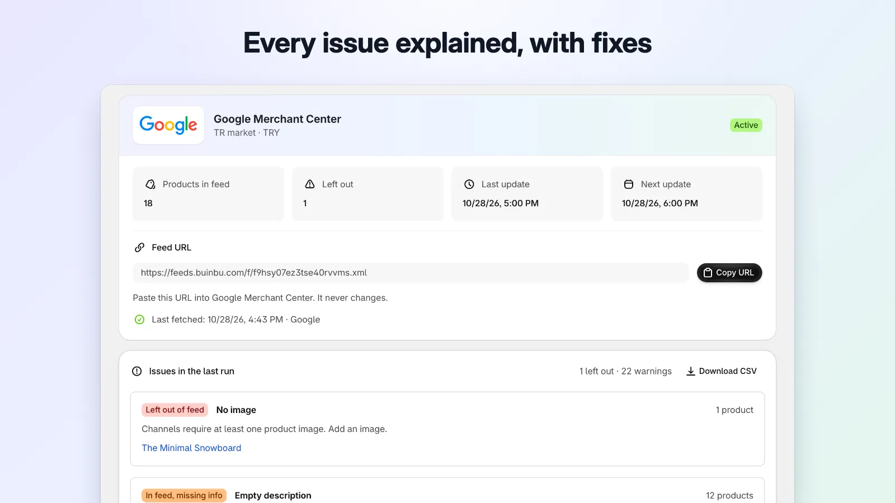Click the Issues in the last run alert icon
The width and height of the screenshot is (895, 503).
[x=136, y=371]
